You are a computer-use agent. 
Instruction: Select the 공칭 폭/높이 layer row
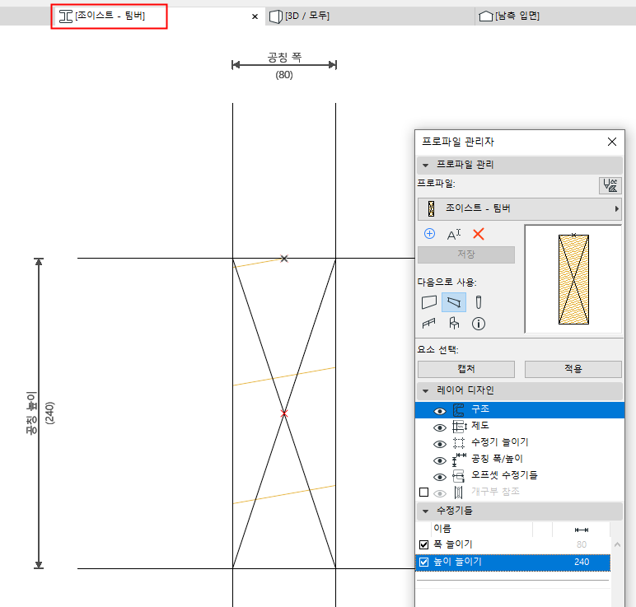pyautogui.click(x=520, y=459)
